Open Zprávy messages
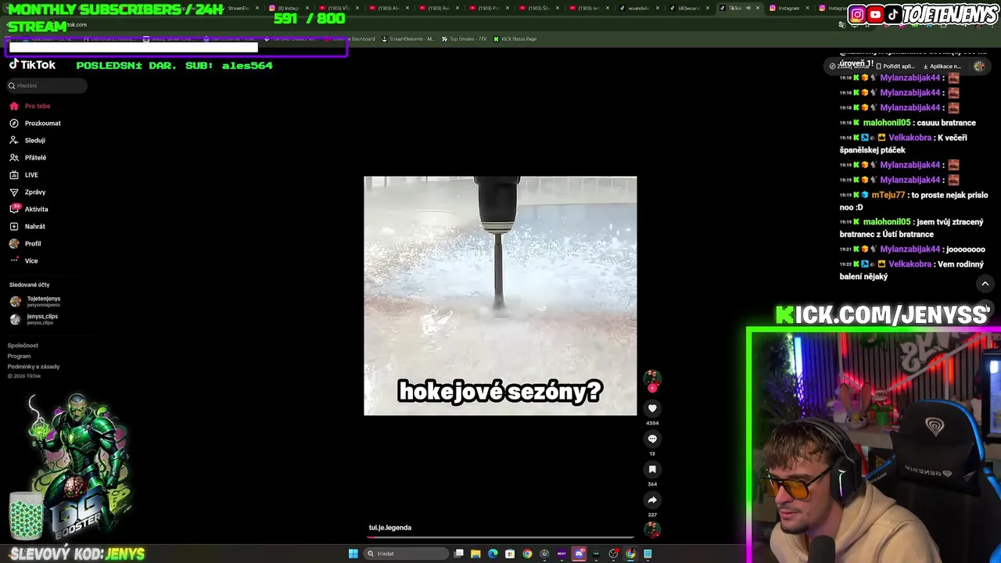1001x563 pixels. point(28,192)
